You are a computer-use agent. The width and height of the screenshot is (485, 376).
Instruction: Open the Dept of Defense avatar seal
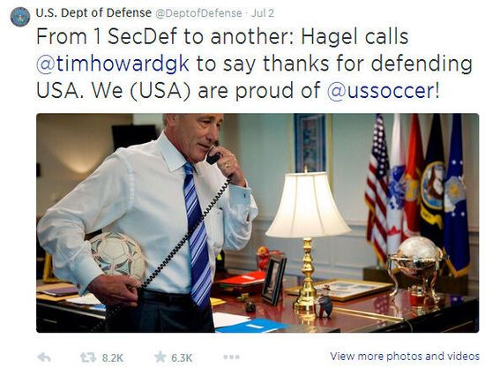(x=20, y=17)
